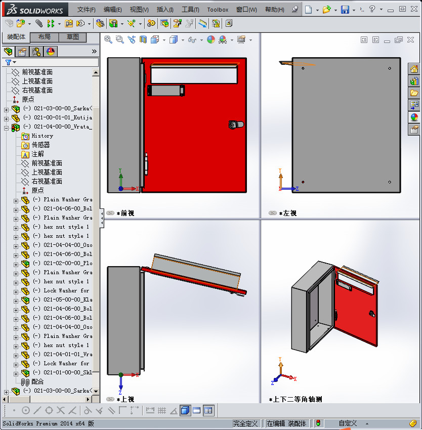Open the Edit Appearance color tool
This screenshot has width=422, height=430.
point(211,39)
